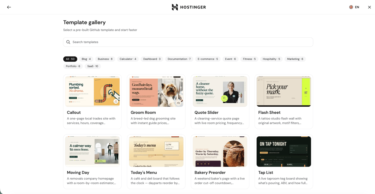Viewport: 375px width, 194px height.
Task: Select the Fitness · 5 filter
Action: (249, 59)
